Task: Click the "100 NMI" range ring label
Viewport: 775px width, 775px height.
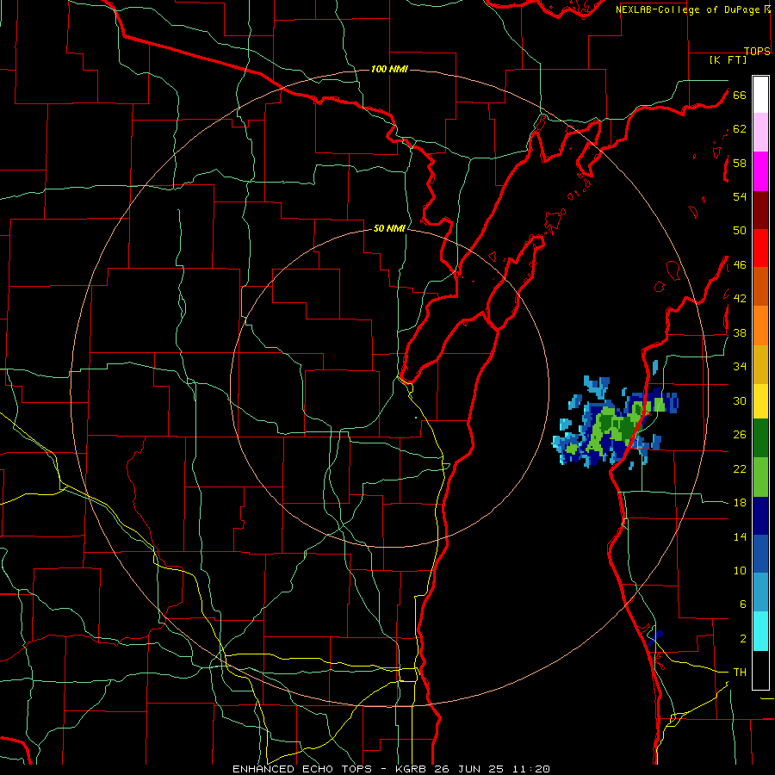Action: coord(389,69)
